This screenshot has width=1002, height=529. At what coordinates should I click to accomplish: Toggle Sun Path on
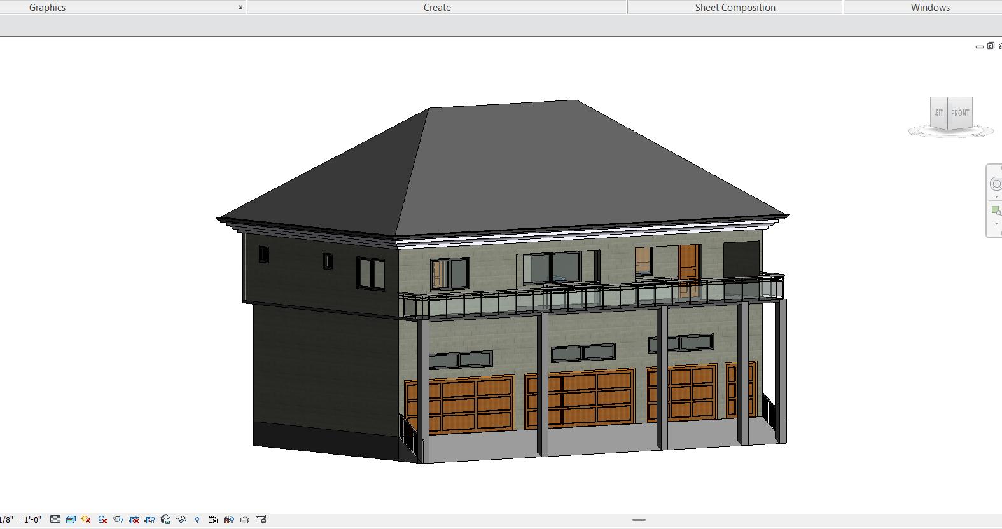86,519
